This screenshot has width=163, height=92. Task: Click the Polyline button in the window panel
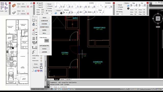127,3
